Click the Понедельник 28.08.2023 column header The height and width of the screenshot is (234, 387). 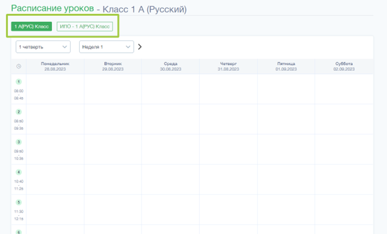click(x=55, y=66)
